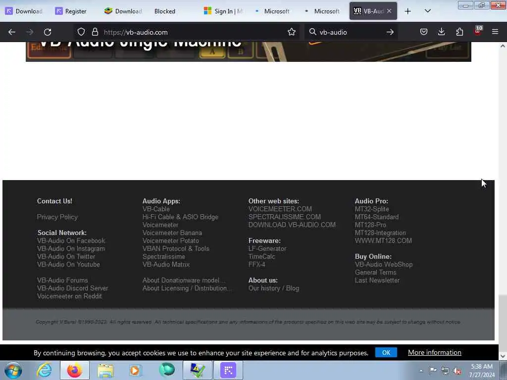
Task: Submit search with the arrow button
Action: pyautogui.click(x=390, y=32)
